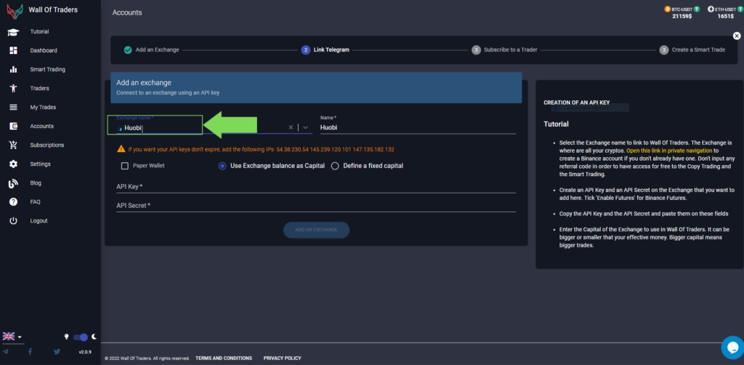Click the Settings gear icon
744x365 pixels.
pyautogui.click(x=13, y=164)
